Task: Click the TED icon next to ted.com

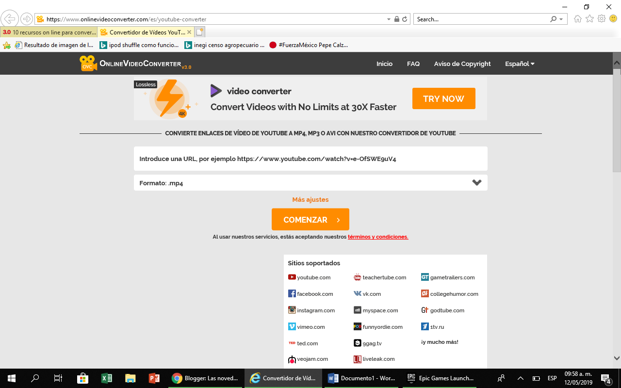Action: click(x=292, y=343)
